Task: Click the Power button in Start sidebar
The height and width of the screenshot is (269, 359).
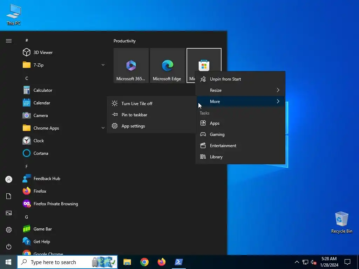Action: (9, 247)
